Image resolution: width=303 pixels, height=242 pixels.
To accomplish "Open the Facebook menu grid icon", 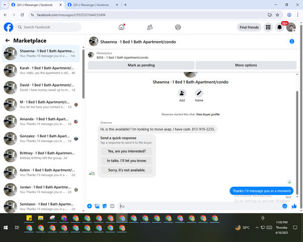I will click(268, 27).
